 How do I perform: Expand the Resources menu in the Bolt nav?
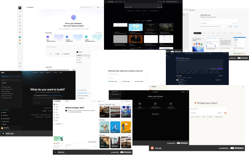pos(49,72)
